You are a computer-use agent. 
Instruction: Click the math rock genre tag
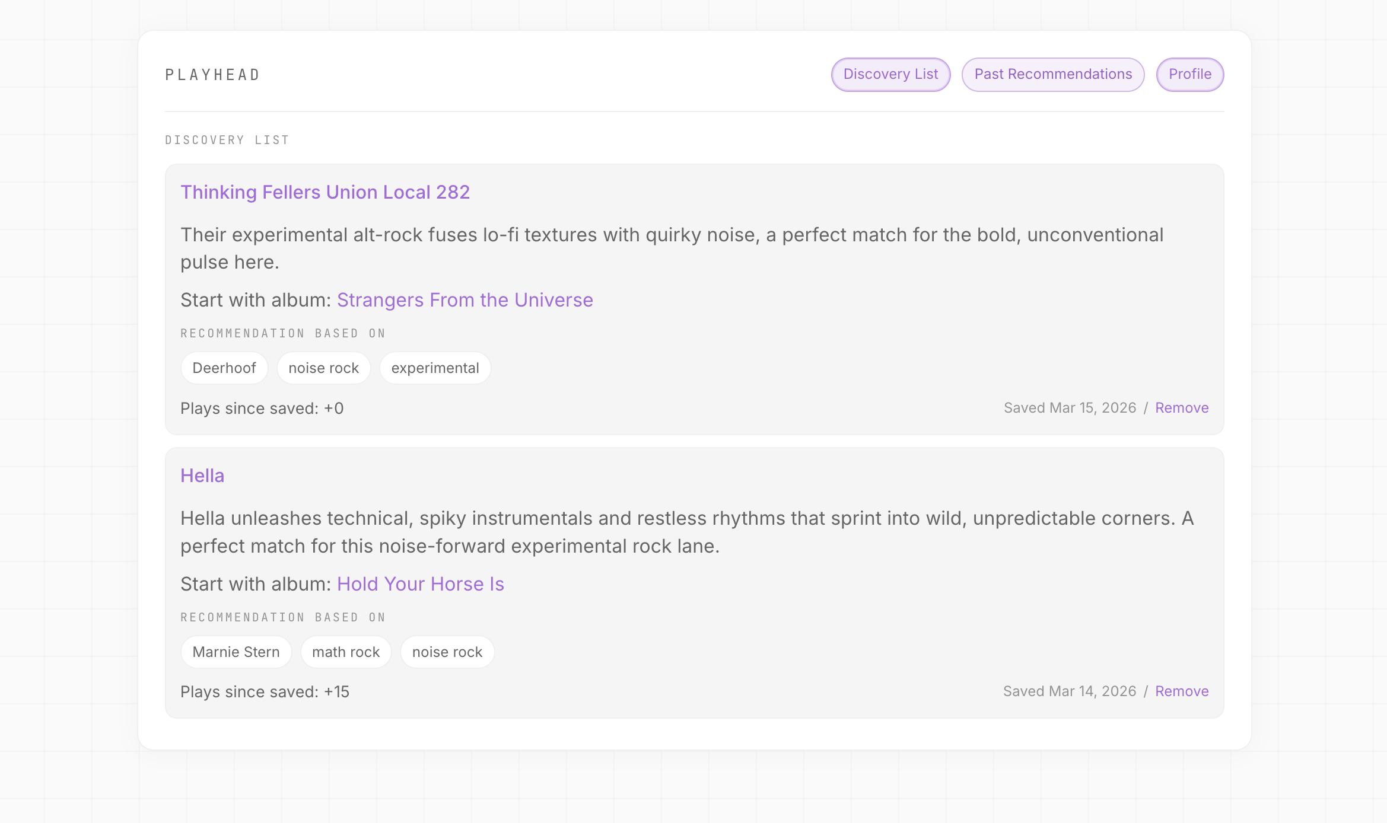tap(345, 652)
